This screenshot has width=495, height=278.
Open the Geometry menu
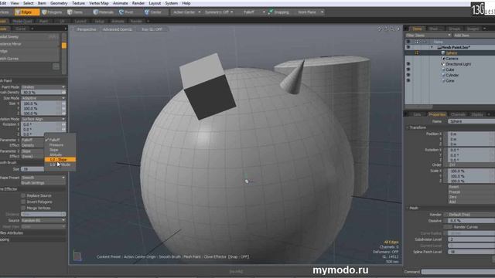[x=59, y=3]
